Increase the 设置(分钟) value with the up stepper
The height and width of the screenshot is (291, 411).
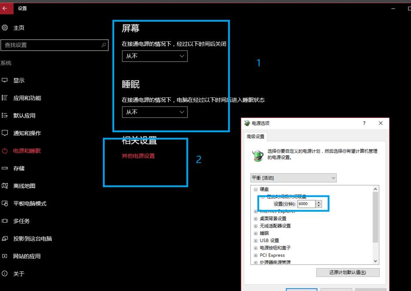pyautogui.click(x=318, y=202)
